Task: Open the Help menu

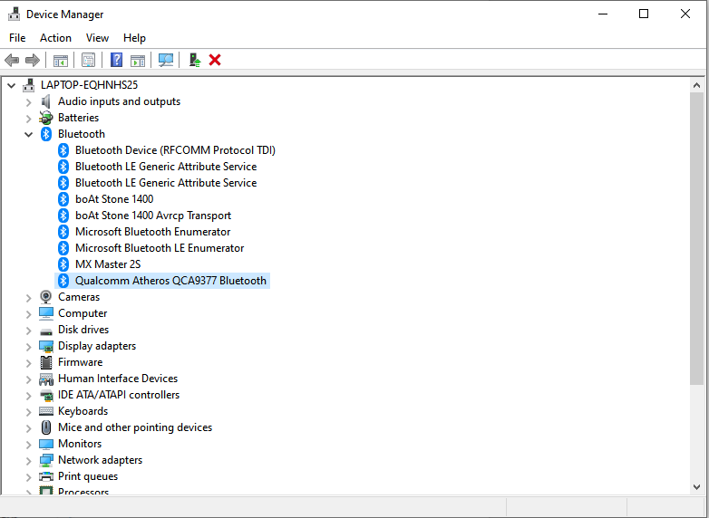Action: pyautogui.click(x=134, y=38)
